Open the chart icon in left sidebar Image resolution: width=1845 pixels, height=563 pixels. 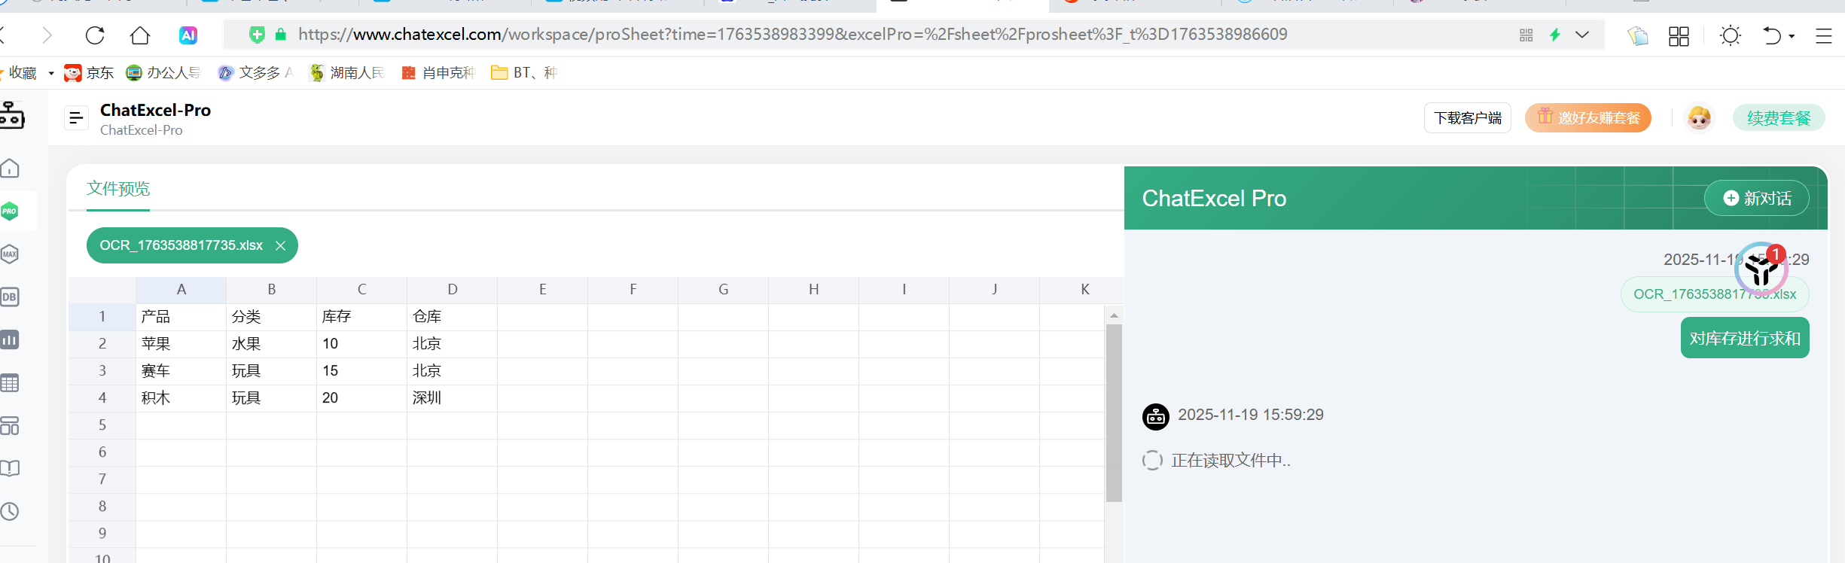tap(10, 339)
